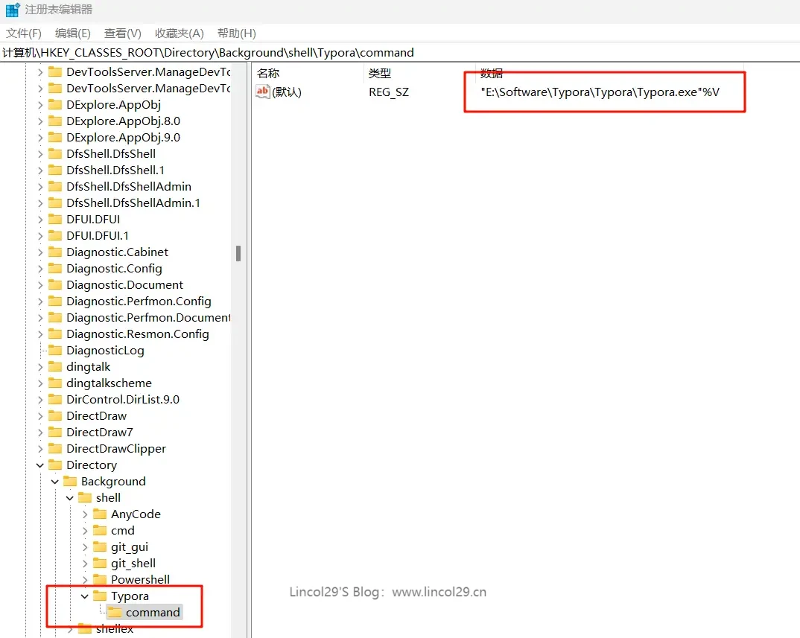Image resolution: width=800 pixels, height=638 pixels.
Task: Click the Registry Editor app icon in title bar
Action: [x=13, y=10]
